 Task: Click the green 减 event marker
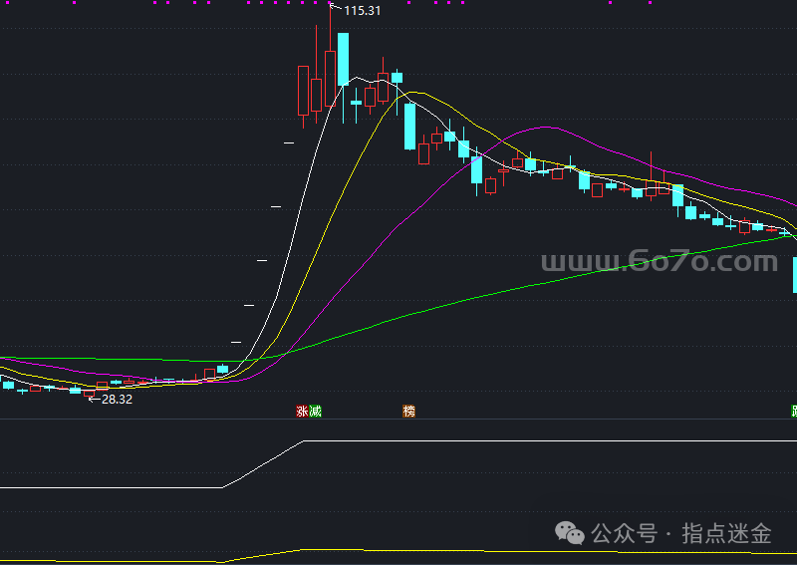316,411
